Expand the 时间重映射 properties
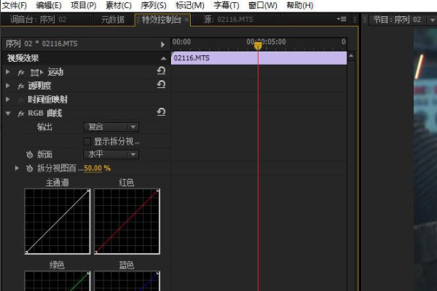Screen dimensions: 437x291 click(x=8, y=100)
